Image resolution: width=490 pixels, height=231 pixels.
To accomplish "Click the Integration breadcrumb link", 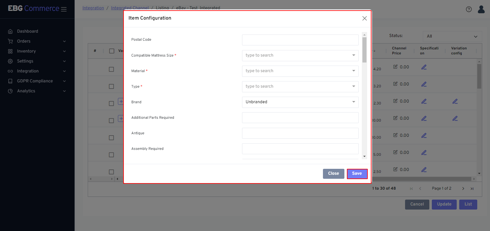I will click(x=93, y=8).
